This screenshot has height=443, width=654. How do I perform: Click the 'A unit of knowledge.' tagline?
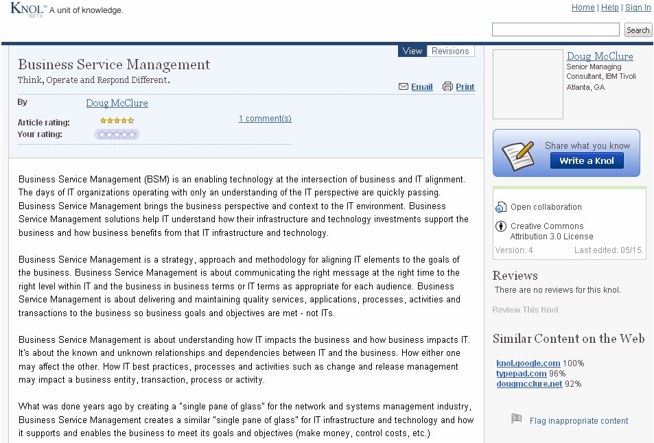(x=86, y=10)
